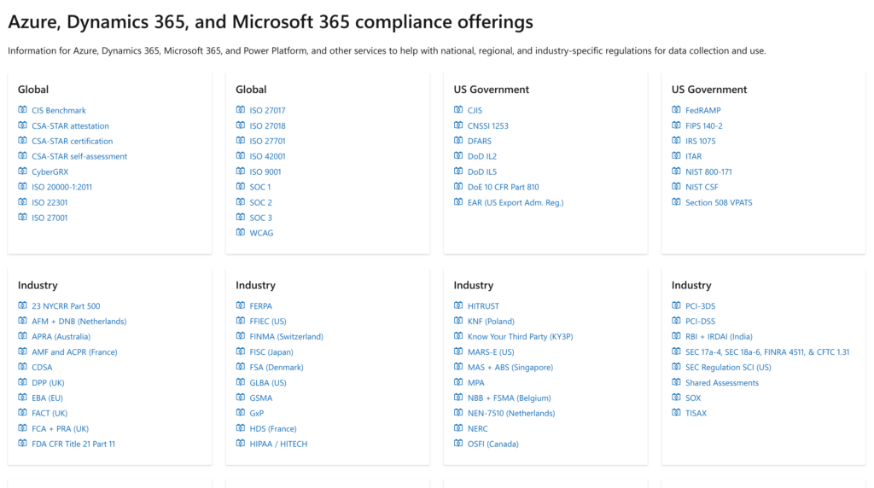Click the icon next to CDSA
This screenshot has height=488, width=874.
tap(22, 367)
